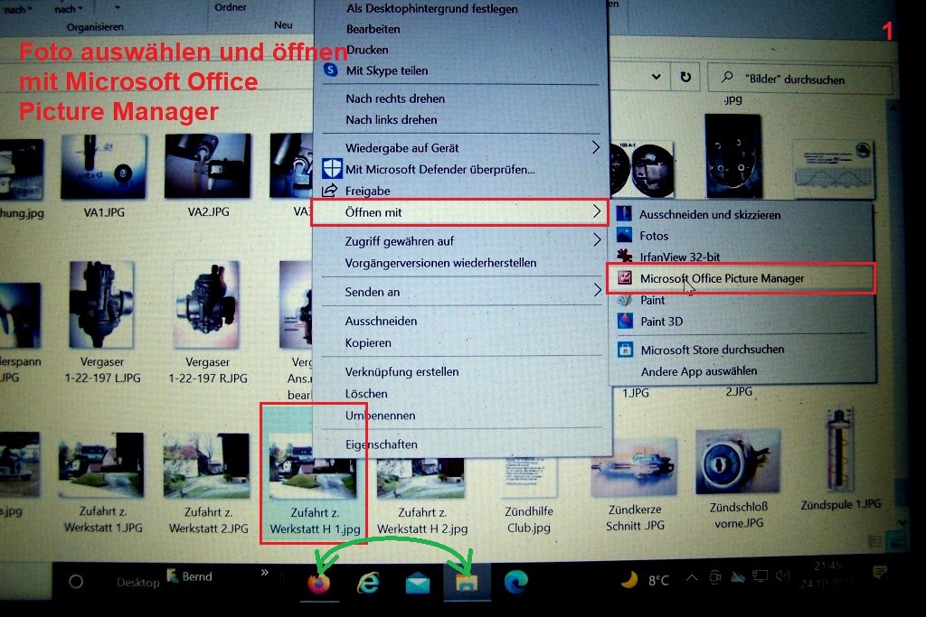The image size is (926, 617).
Task: Click the Microsoft Store bag icon
Action: [625, 350]
